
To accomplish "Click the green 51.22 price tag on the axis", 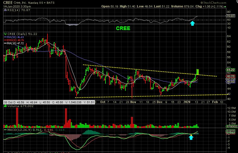I will pos(231,70).
